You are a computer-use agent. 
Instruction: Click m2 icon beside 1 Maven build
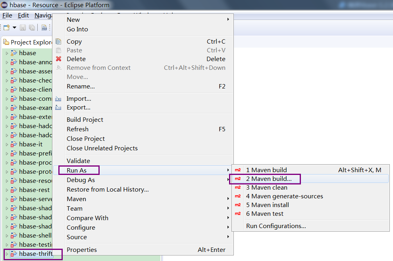coord(238,170)
